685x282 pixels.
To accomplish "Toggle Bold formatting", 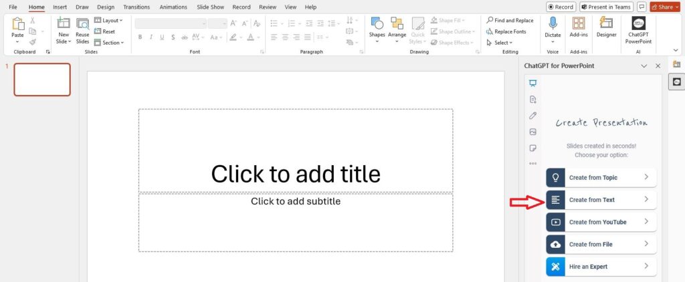I will [140, 37].
